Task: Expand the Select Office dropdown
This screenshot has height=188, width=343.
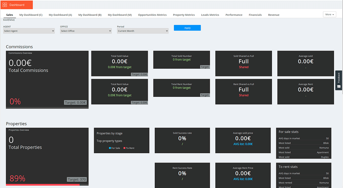Action: click(86, 31)
